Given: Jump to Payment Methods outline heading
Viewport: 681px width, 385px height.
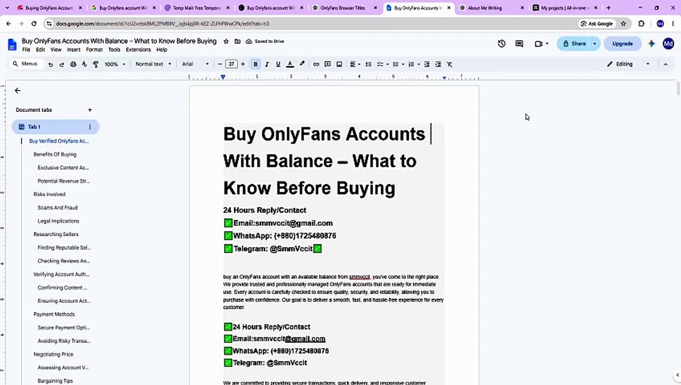Looking at the screenshot, I should (54, 314).
